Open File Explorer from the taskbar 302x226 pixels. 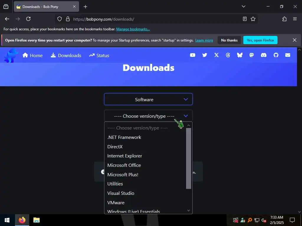coord(36,220)
